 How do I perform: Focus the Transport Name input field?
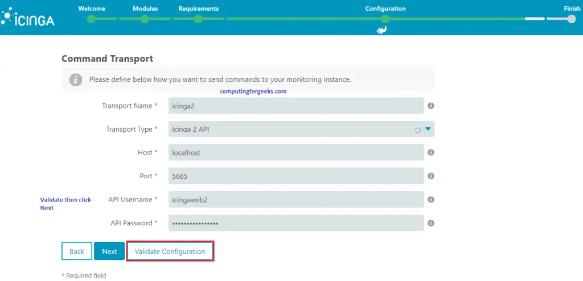click(x=296, y=106)
